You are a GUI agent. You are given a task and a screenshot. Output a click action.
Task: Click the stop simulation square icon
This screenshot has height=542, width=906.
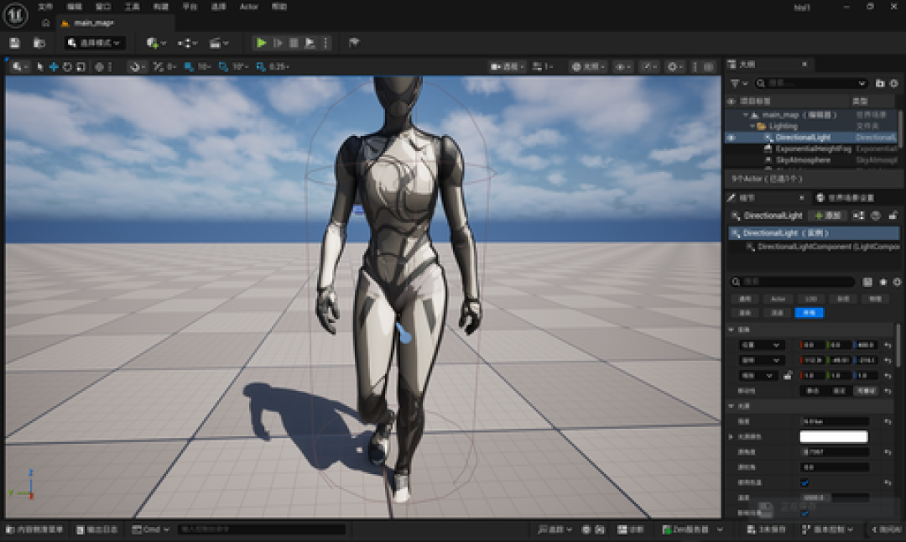click(294, 43)
